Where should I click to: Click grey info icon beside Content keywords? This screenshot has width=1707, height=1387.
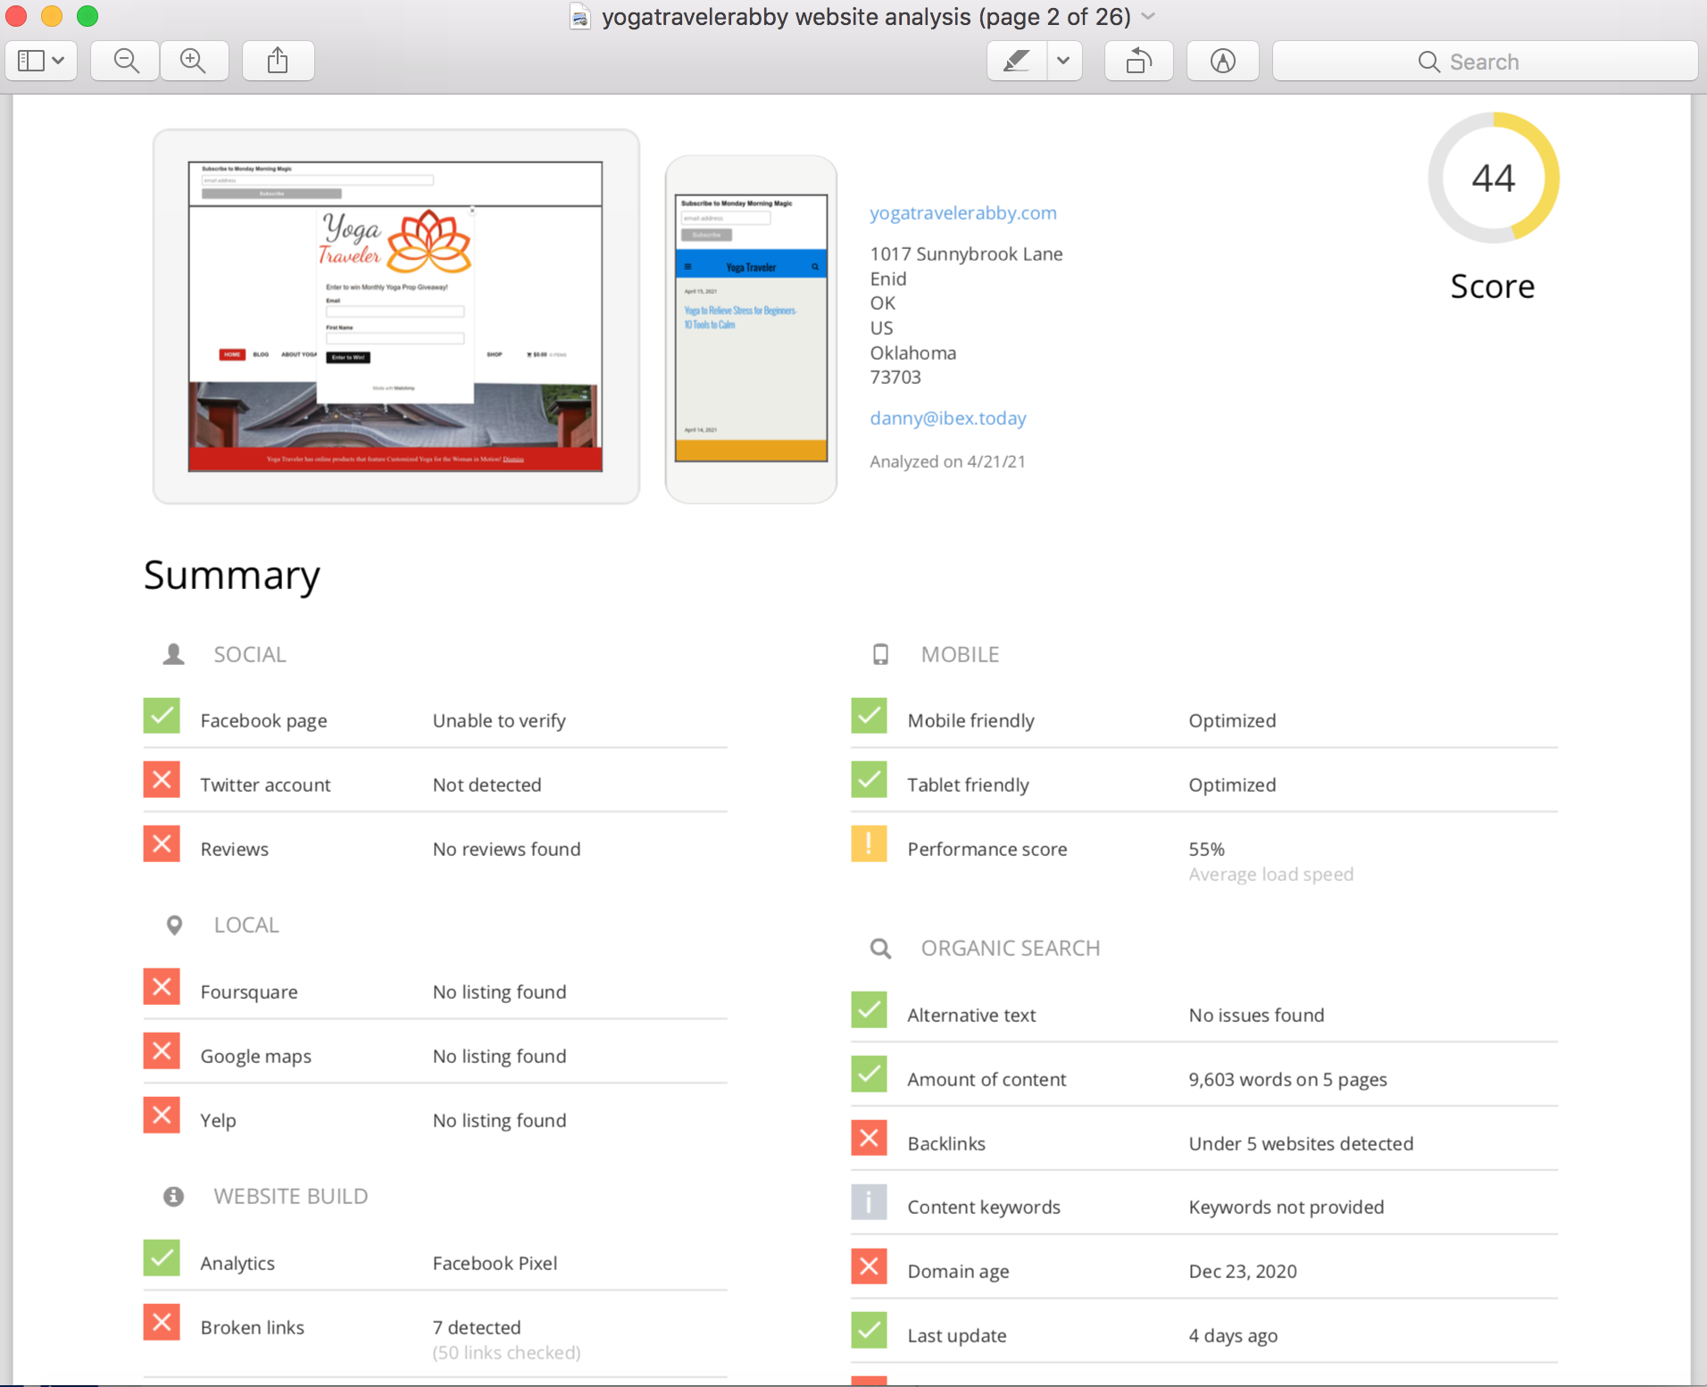click(869, 1202)
